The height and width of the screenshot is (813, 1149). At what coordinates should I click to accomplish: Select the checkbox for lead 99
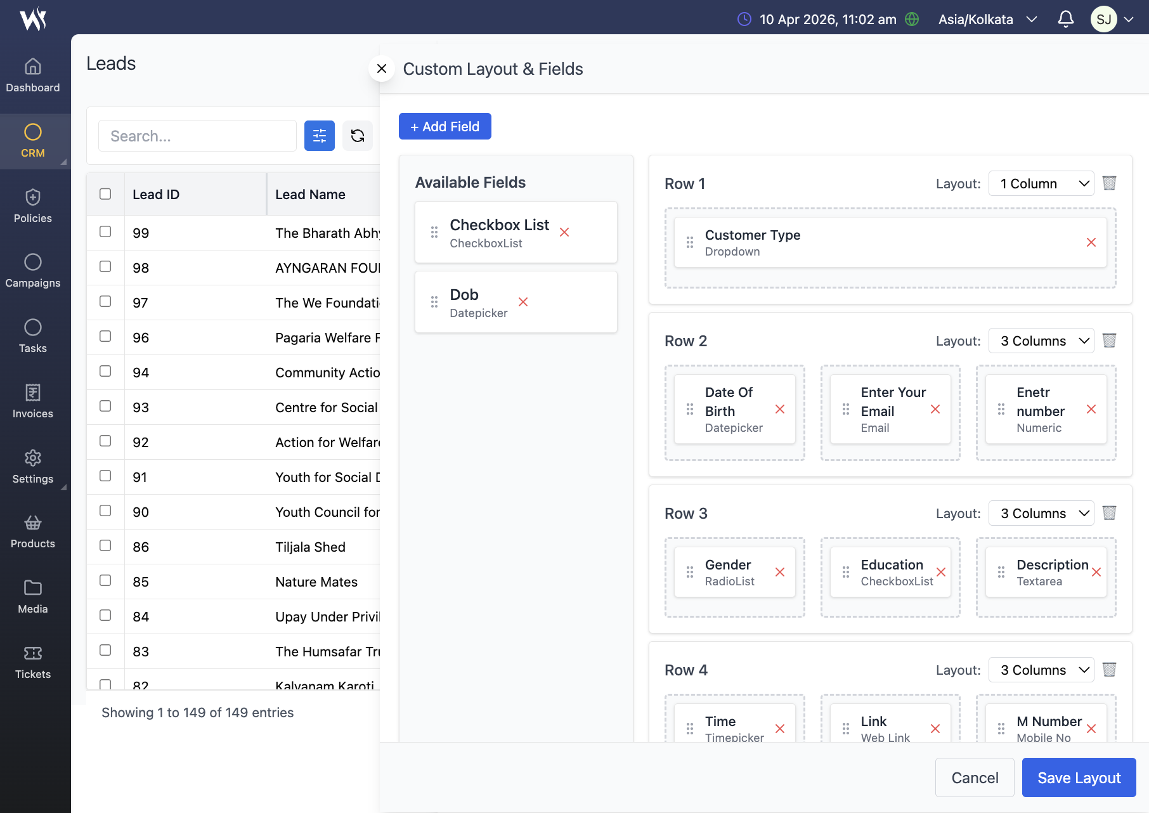pyautogui.click(x=105, y=232)
